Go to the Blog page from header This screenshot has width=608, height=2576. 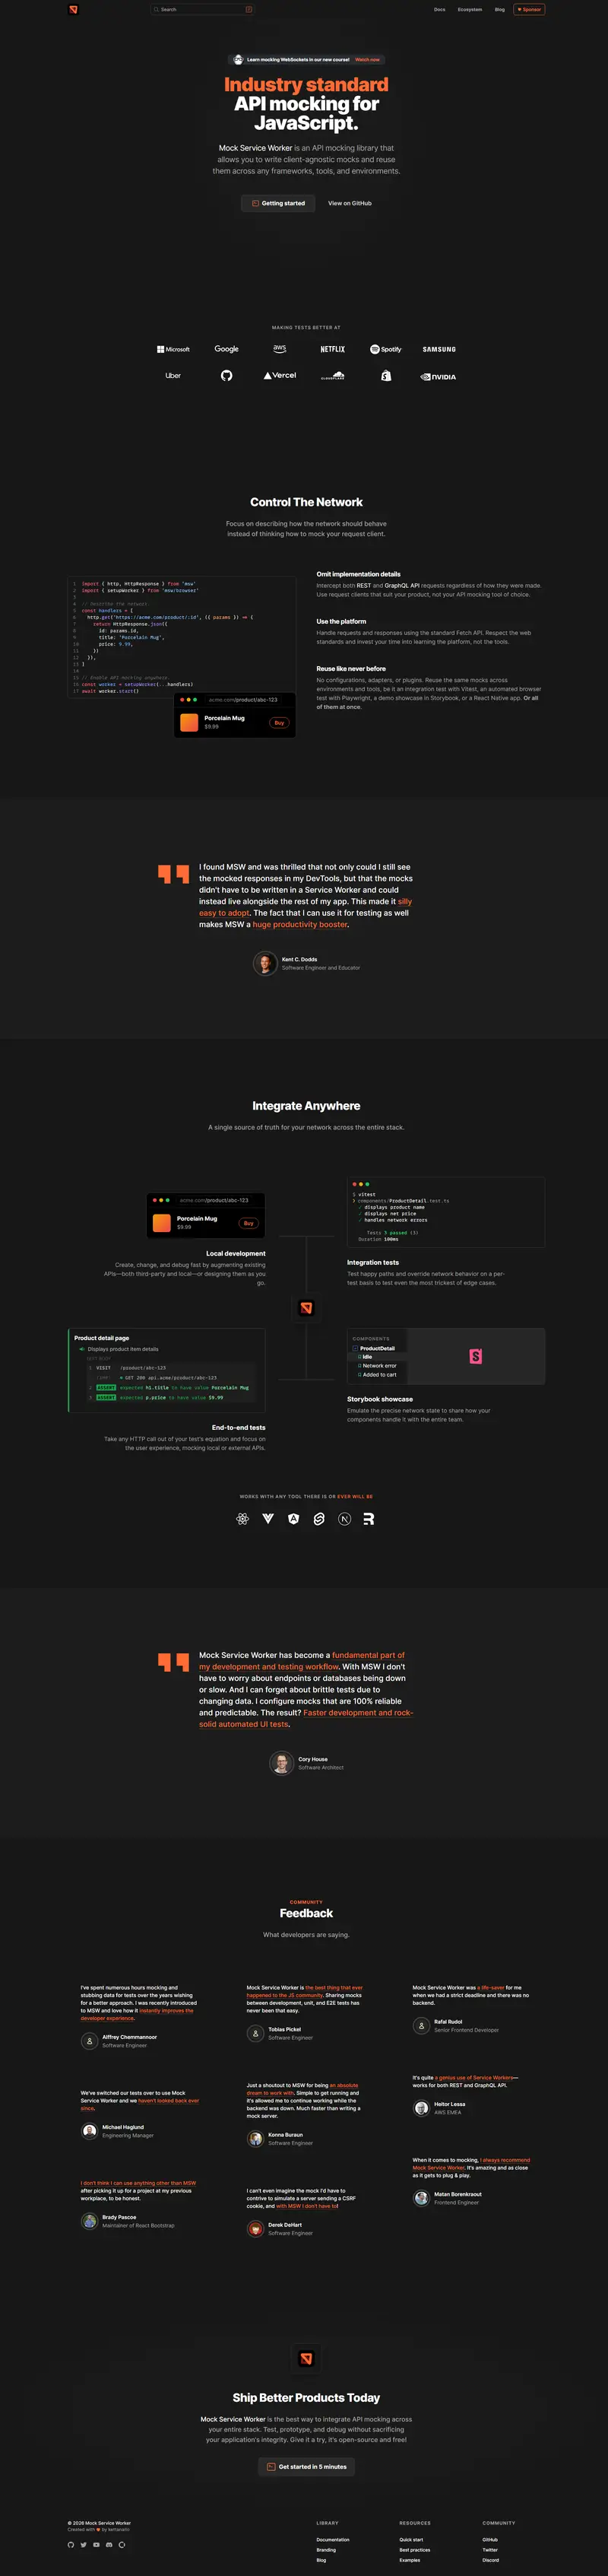pyautogui.click(x=500, y=9)
